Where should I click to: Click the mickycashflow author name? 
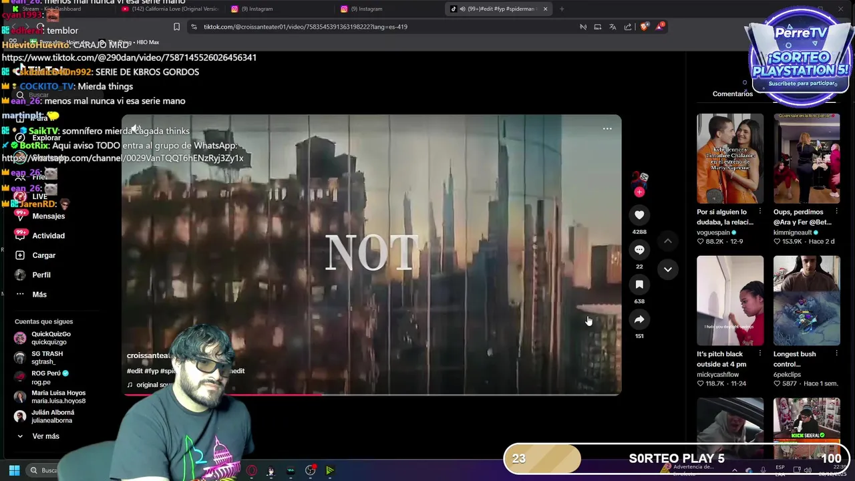[x=717, y=375]
